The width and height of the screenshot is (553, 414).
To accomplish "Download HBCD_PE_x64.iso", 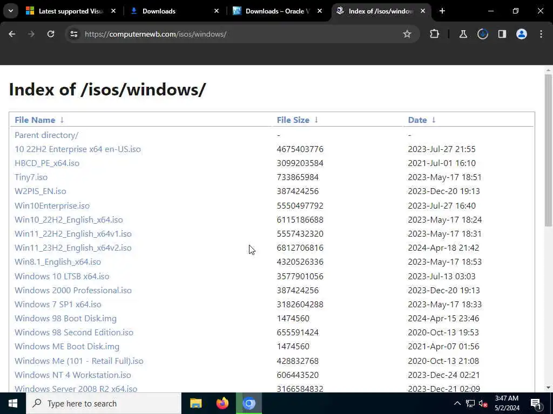I will 47,163.
